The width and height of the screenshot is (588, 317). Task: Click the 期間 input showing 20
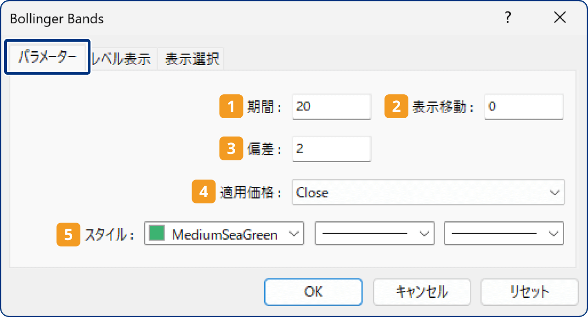coord(331,106)
